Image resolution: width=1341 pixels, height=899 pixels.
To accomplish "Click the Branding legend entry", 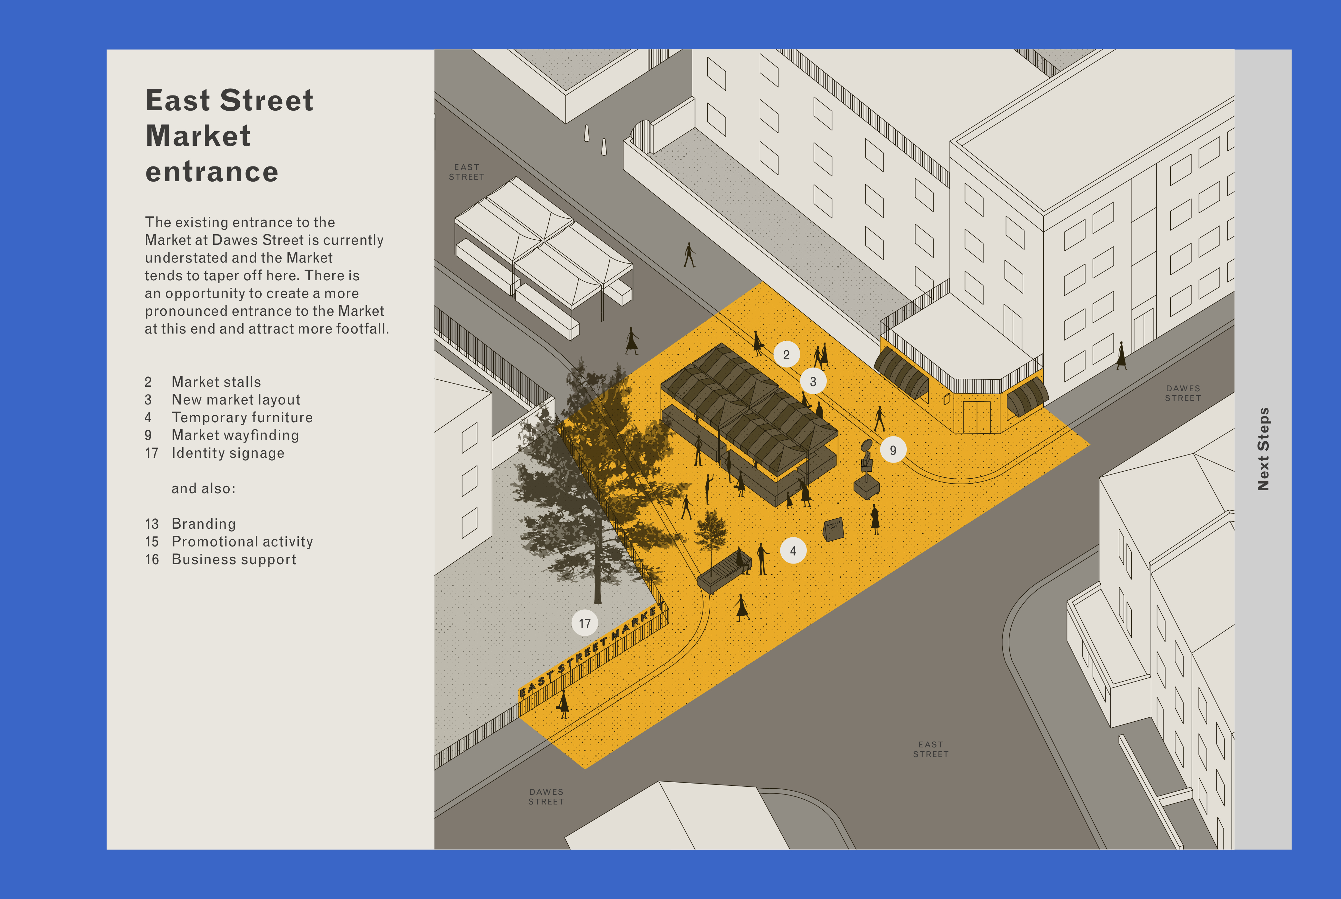I will 204,524.
